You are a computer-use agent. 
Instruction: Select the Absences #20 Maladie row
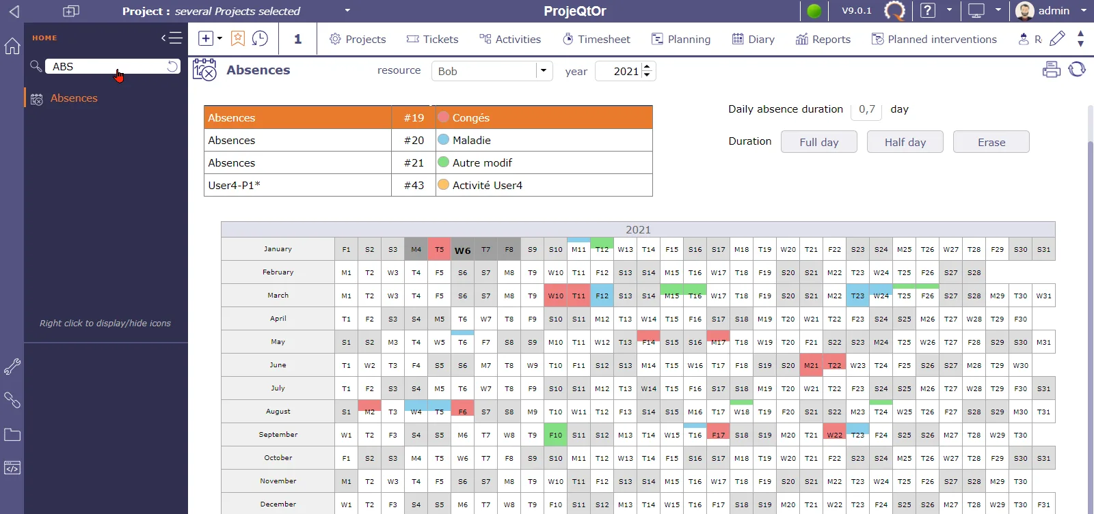point(428,140)
